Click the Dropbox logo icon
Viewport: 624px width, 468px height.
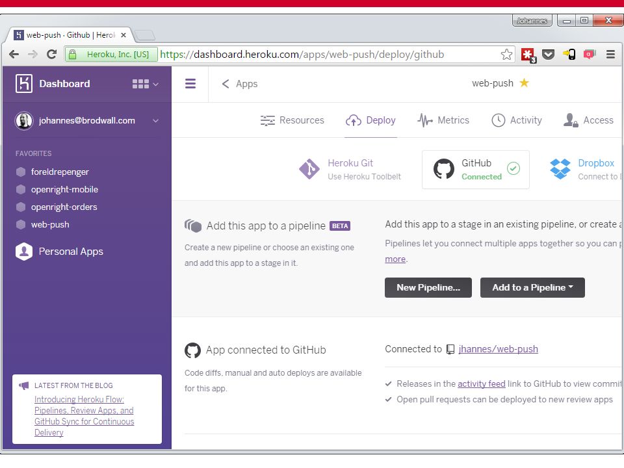pyautogui.click(x=560, y=169)
